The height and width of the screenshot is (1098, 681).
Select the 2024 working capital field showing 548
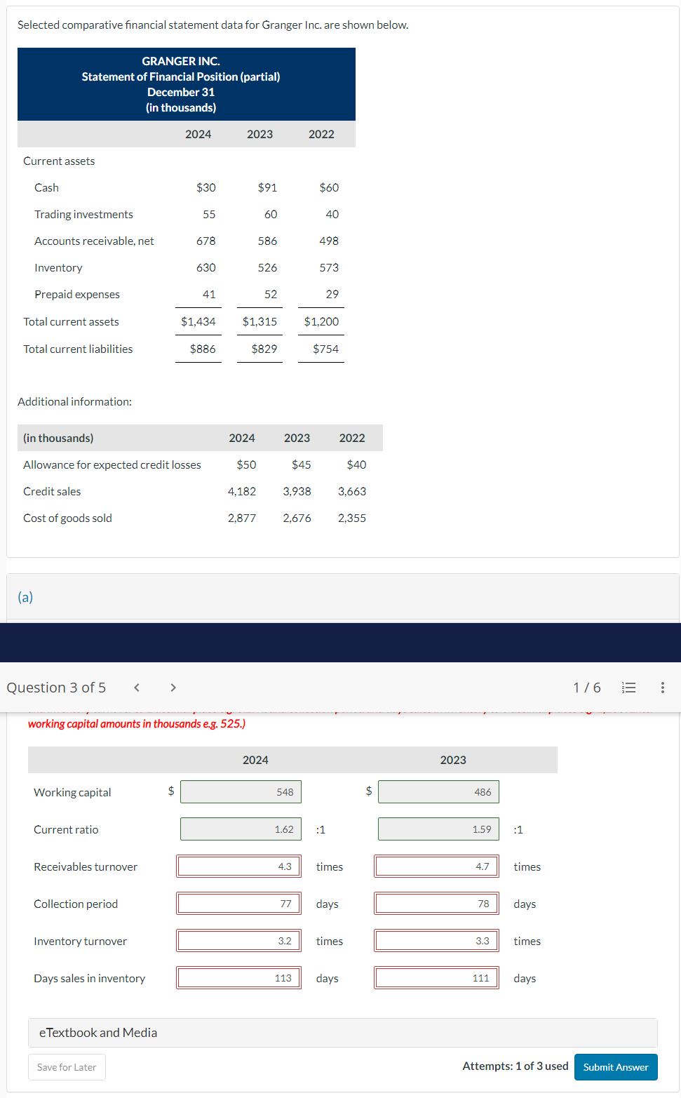click(241, 791)
